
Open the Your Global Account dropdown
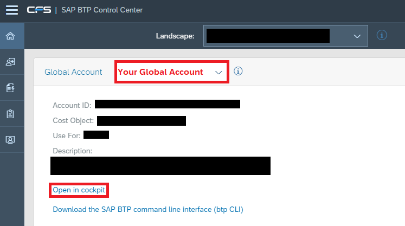172,72
